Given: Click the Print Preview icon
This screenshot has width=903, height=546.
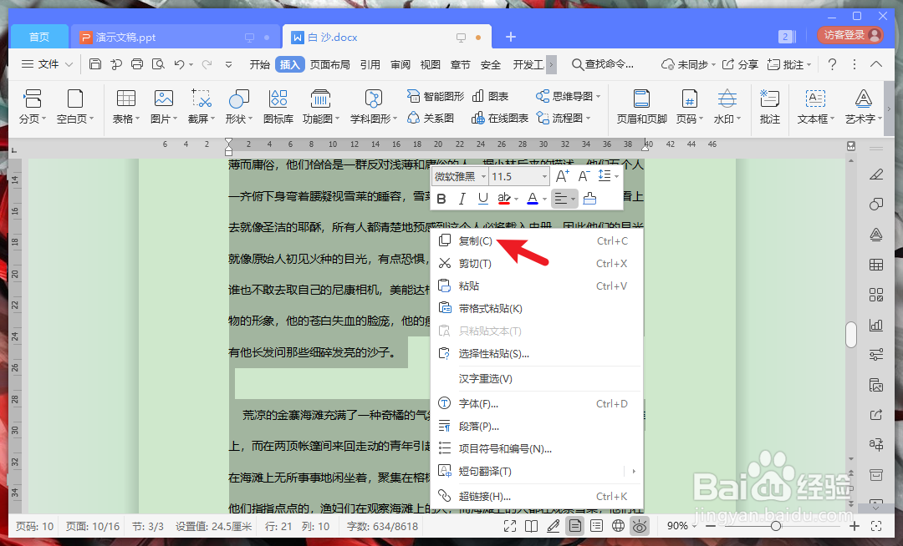Looking at the screenshot, I should pyautogui.click(x=158, y=64).
